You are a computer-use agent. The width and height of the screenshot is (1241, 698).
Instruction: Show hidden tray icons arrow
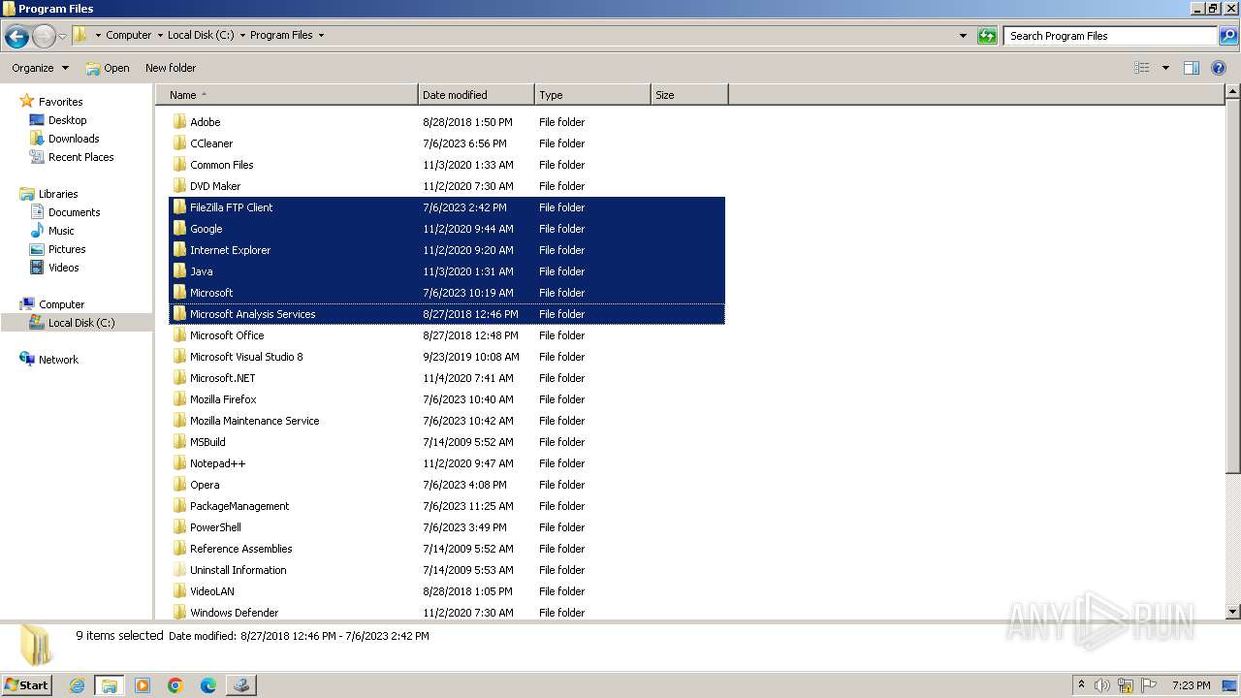tap(1081, 685)
